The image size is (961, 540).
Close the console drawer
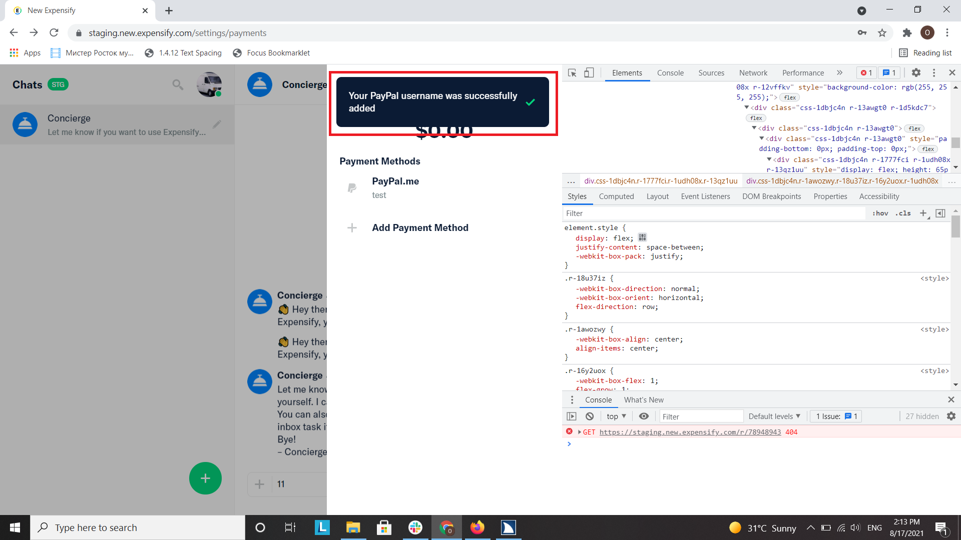tap(951, 400)
